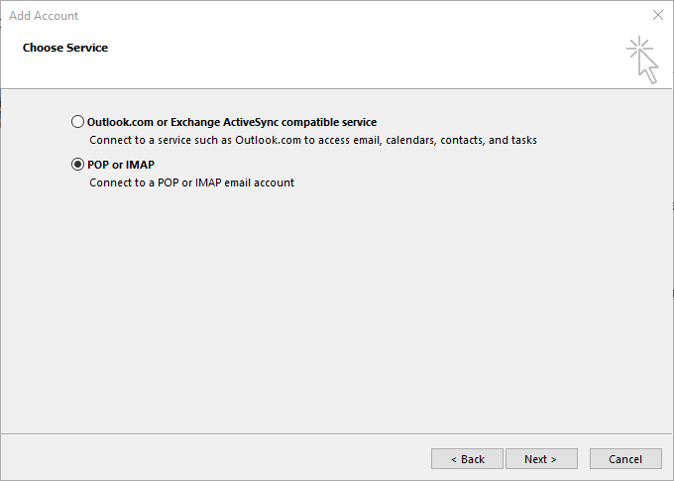
Task: Click the 'Add Account' window title text
Action: (44, 16)
